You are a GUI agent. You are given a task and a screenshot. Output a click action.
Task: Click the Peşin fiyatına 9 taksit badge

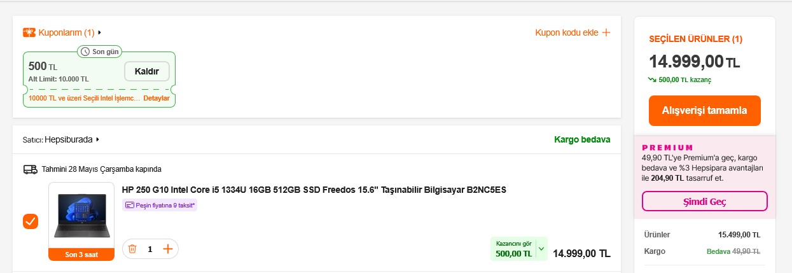click(x=160, y=205)
